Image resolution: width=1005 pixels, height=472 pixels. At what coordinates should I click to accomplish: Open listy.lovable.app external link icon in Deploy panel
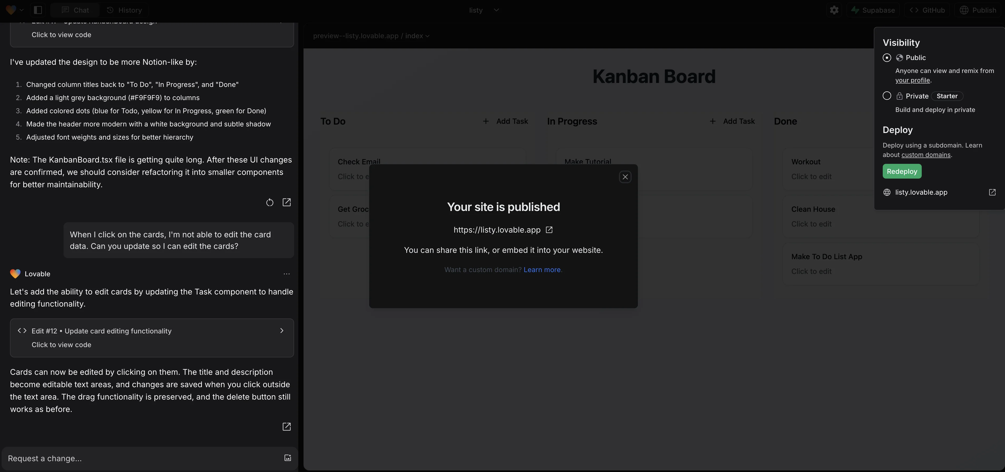click(992, 192)
